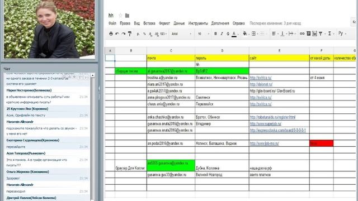
Task: Open the Файл menu
Action: click(x=112, y=23)
